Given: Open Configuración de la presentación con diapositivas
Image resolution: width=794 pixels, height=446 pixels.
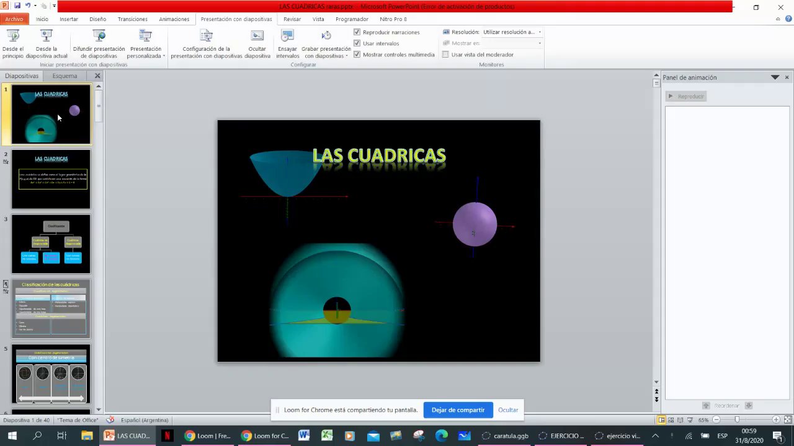Looking at the screenshot, I should 207,44.
